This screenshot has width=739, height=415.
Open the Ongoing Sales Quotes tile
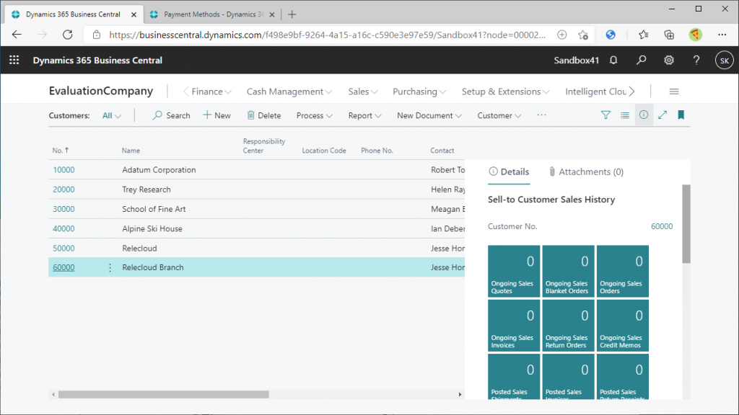(x=514, y=271)
